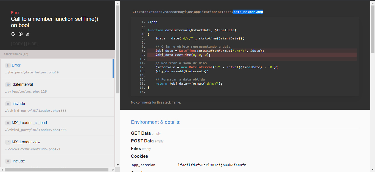Search the error on DuckDuckGo
Screen dimensions: 375x172
click(x=20, y=34)
